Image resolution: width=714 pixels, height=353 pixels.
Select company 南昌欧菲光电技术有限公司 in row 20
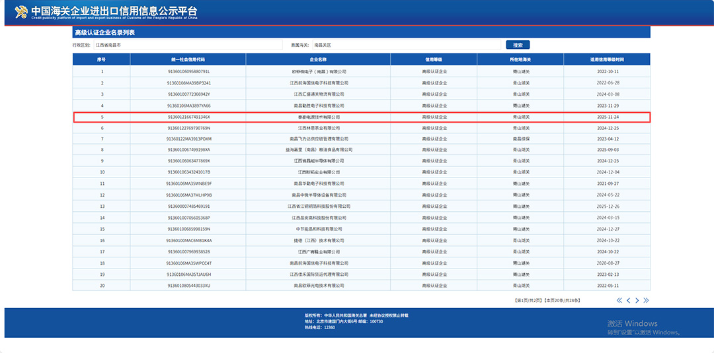(318, 286)
